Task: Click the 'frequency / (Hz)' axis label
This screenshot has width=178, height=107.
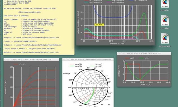Action: point(118,43)
